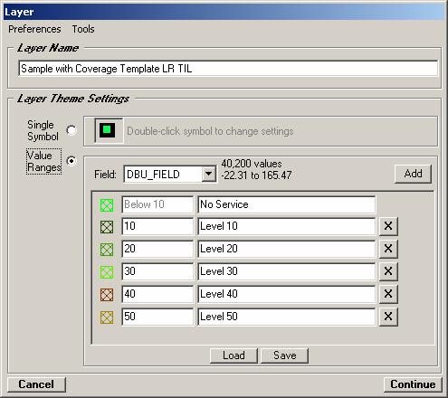Click the symbol icon for range 20

tap(107, 250)
